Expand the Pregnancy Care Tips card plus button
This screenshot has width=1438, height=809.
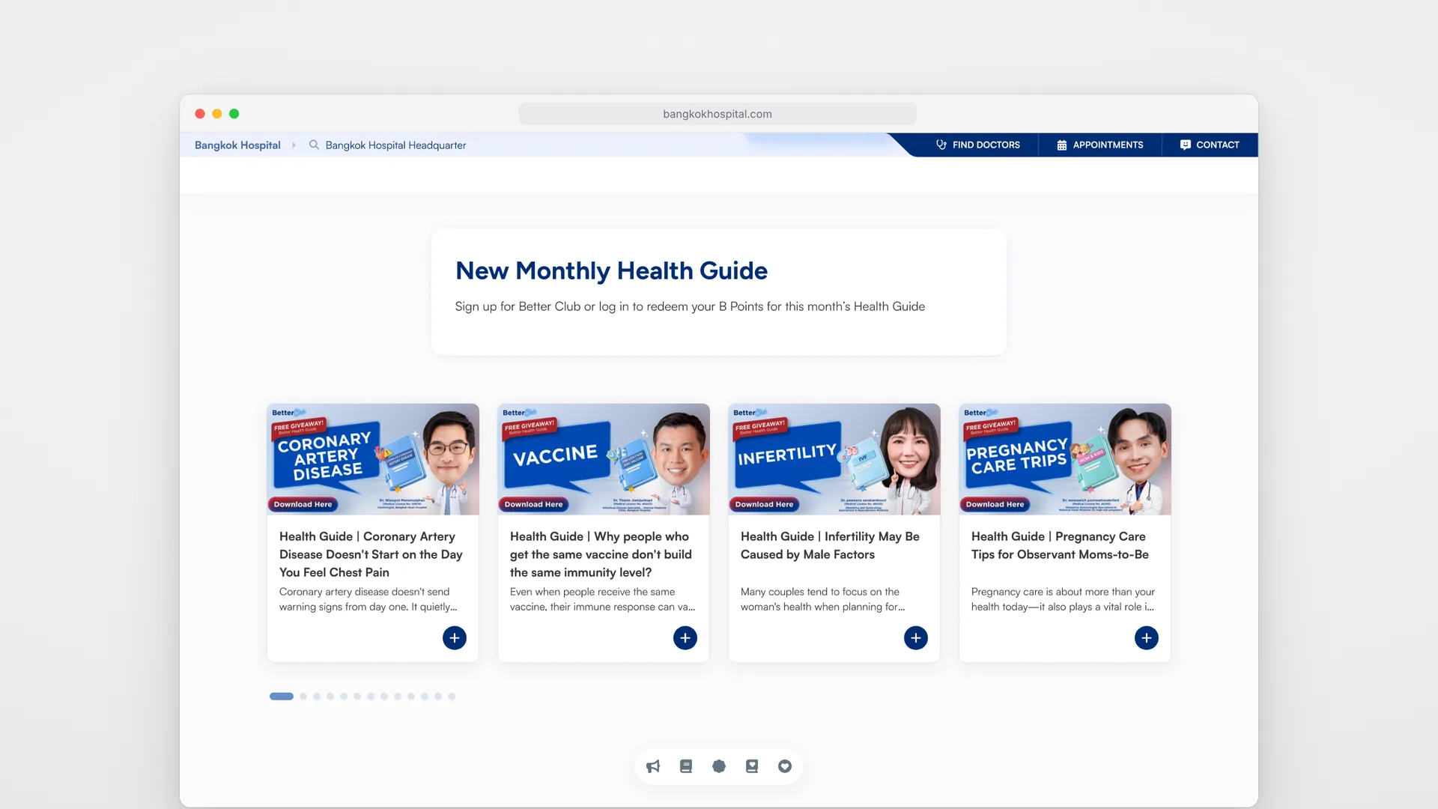tap(1147, 637)
